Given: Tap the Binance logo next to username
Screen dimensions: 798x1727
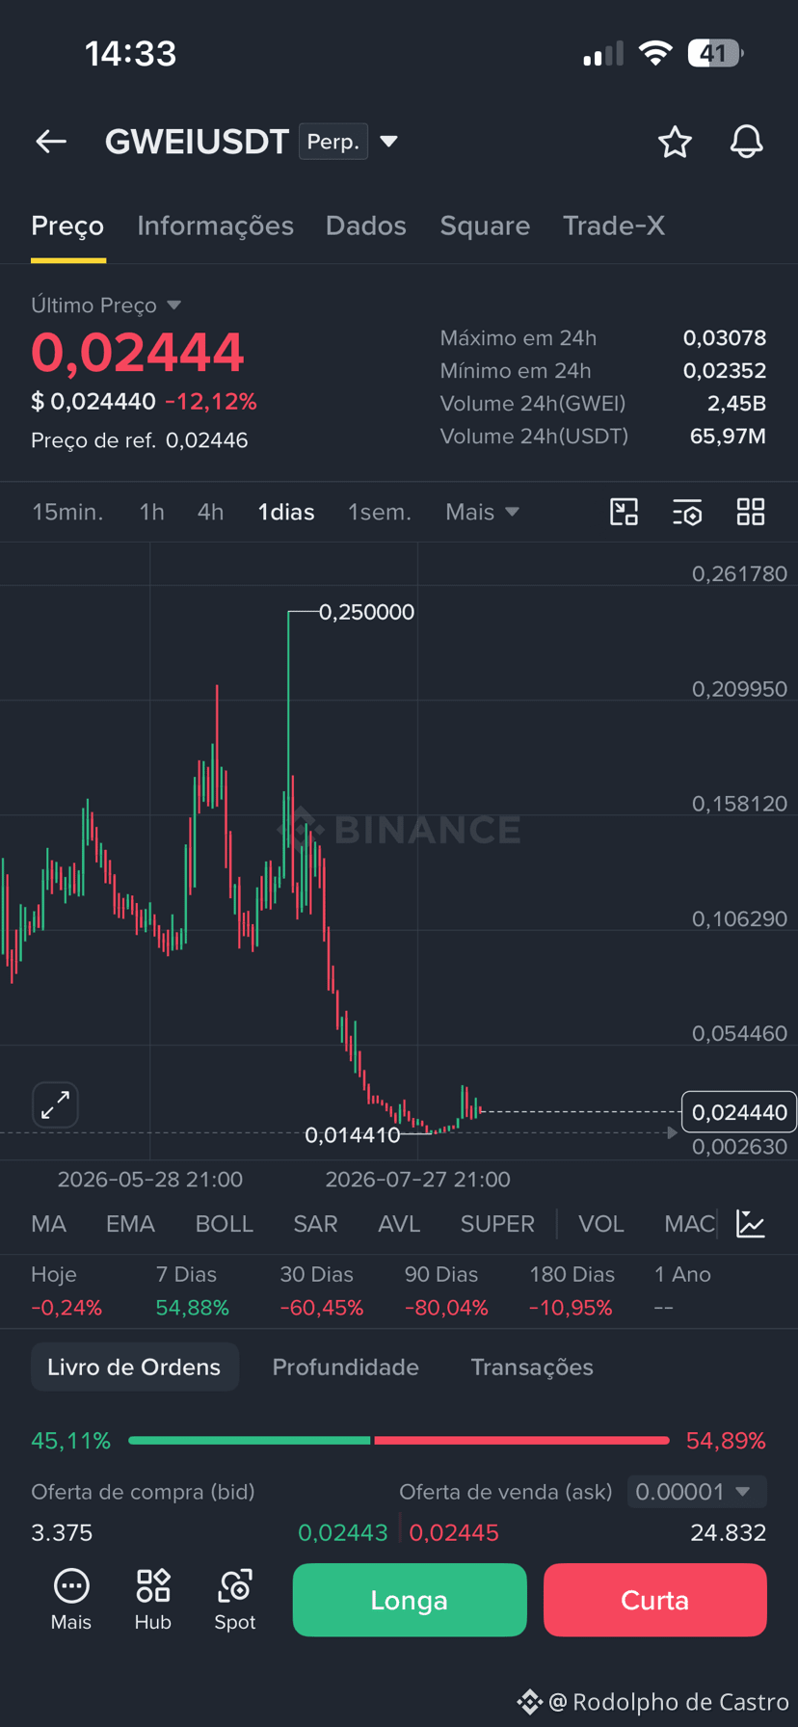Looking at the screenshot, I should click(x=530, y=1702).
